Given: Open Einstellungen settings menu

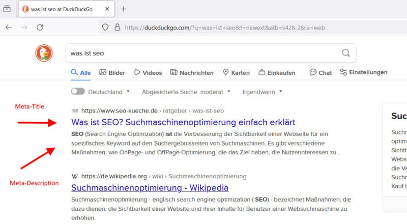Looking at the screenshot, I should 364,72.
